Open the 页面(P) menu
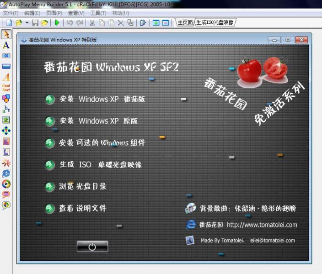Image resolution: width=322 pixels, height=274 pixels. coord(54,13)
